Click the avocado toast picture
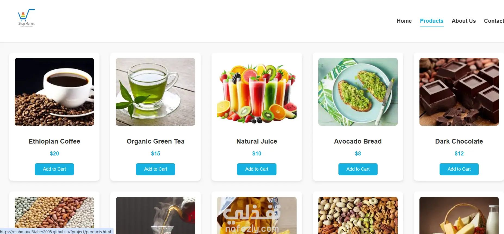The height and width of the screenshot is (234, 504). (358, 92)
